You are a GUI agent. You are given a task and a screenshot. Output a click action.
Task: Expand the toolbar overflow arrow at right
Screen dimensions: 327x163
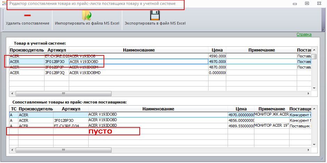click(x=324, y=30)
